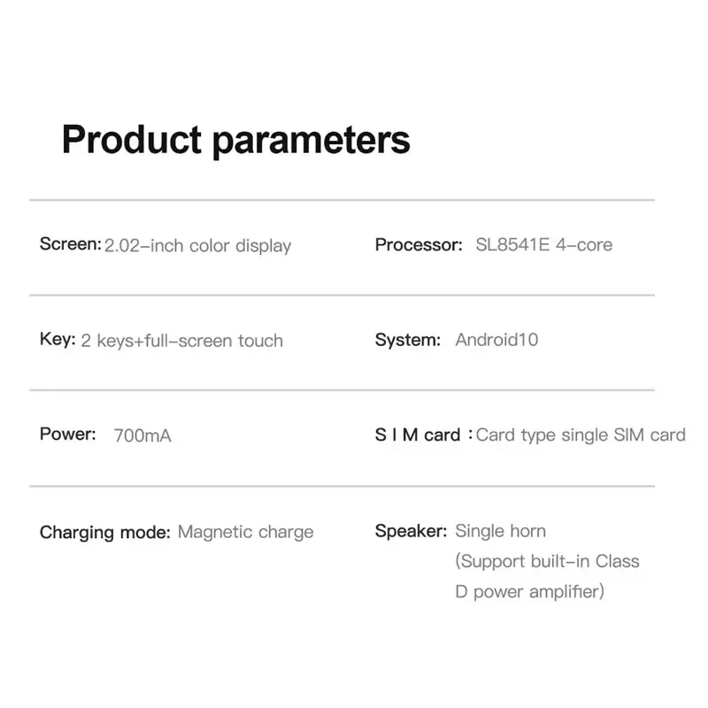This screenshot has height=708, width=708.
Task: Select the "Processor:" label
Action: pyautogui.click(x=418, y=244)
